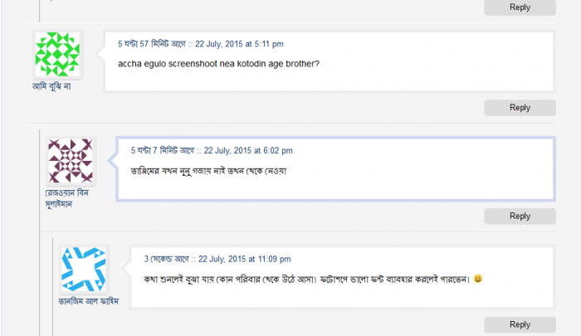Click the 'accha egulo screenshoot nea kotodin' comment text
This screenshot has width=581, height=336.
(219, 64)
